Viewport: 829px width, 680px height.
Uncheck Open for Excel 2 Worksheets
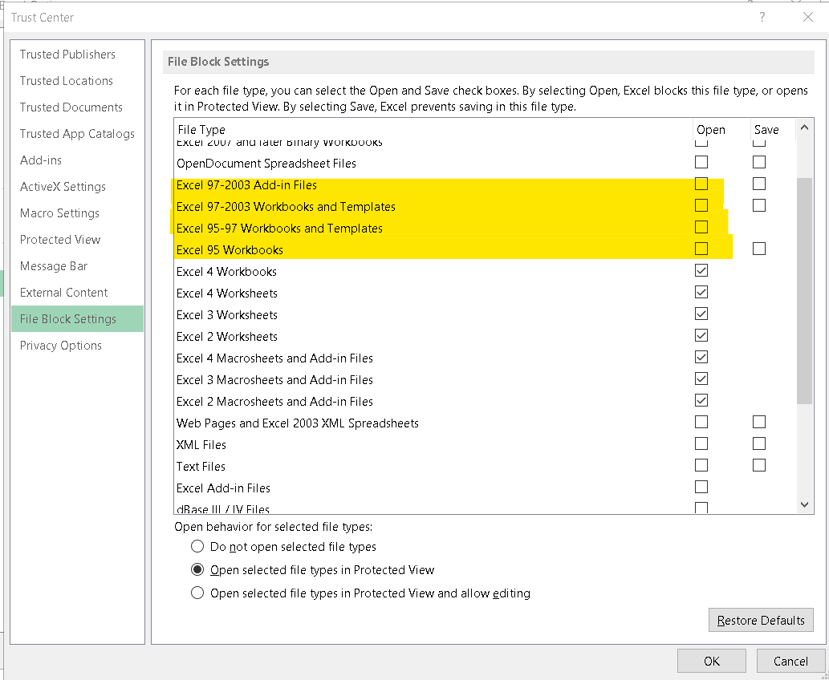coord(701,335)
